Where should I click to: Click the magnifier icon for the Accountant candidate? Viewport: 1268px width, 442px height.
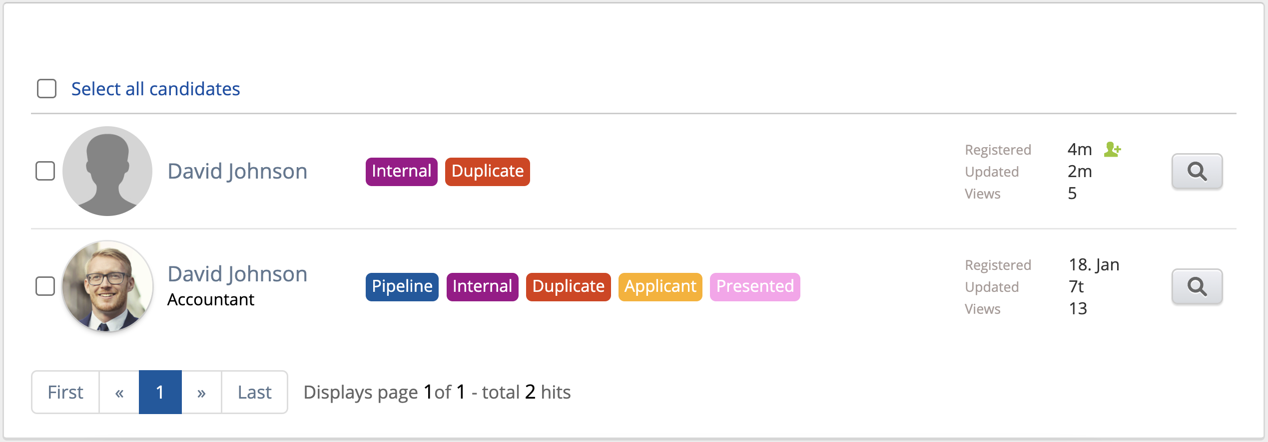[x=1197, y=286]
